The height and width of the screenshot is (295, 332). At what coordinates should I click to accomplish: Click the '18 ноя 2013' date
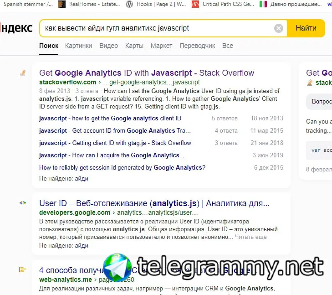click(x=267, y=118)
